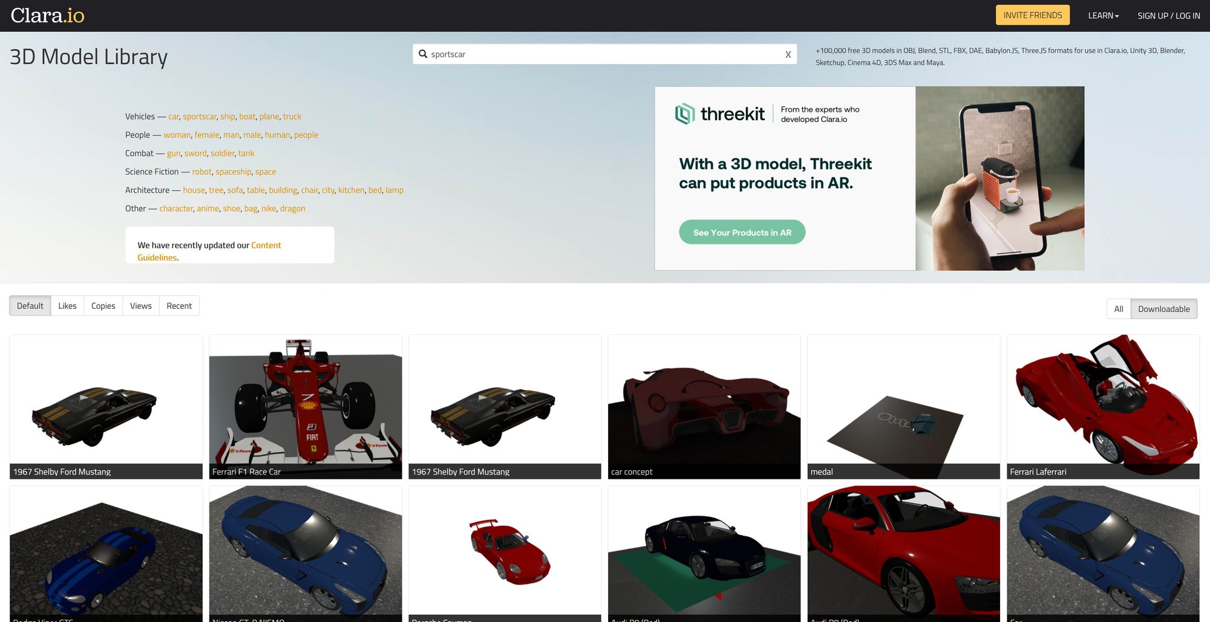Click the bag tag link
This screenshot has height=622, width=1210.
(x=251, y=209)
